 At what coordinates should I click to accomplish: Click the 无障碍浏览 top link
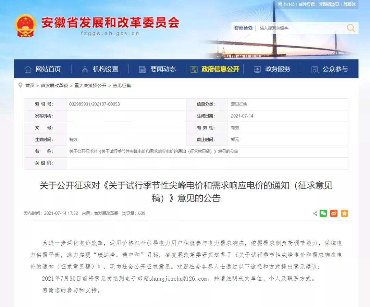click(x=329, y=4)
